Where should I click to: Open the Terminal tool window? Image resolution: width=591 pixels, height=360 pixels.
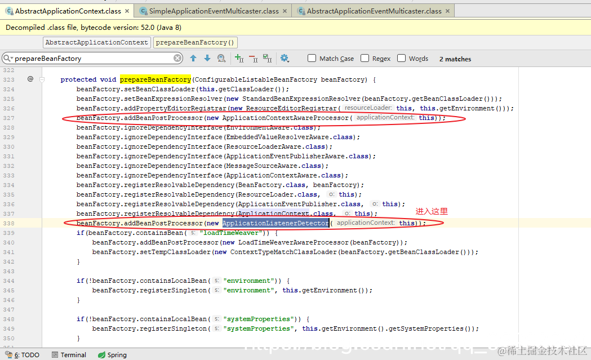click(x=69, y=355)
